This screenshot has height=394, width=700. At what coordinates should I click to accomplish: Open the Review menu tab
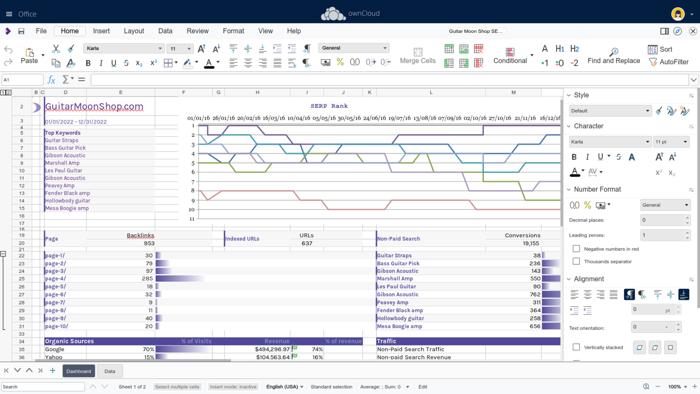tap(198, 31)
